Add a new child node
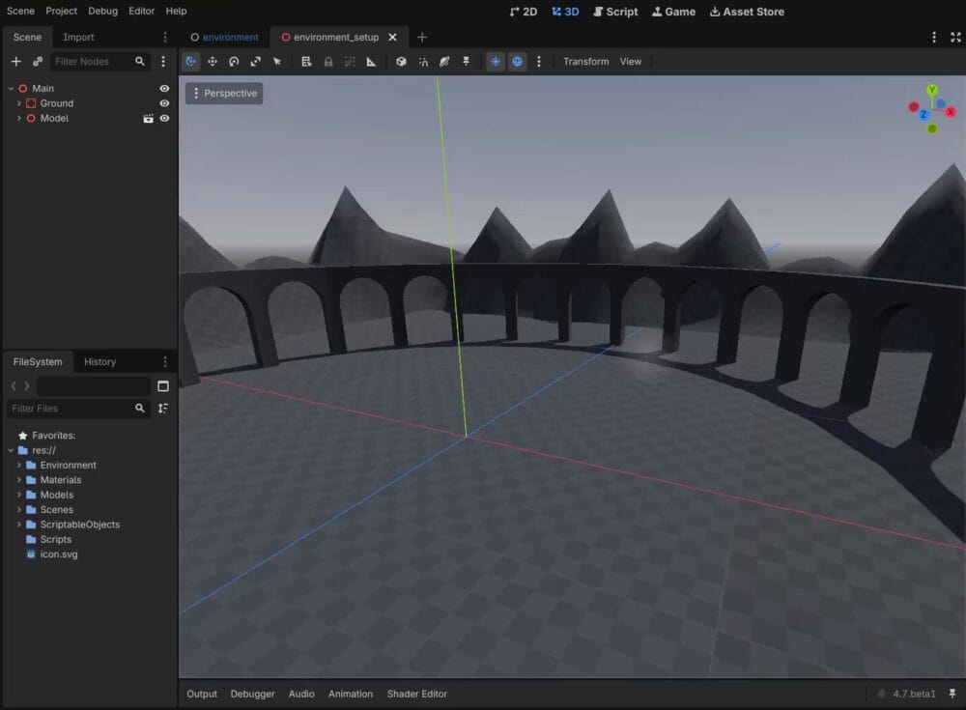Viewport: 966px width, 710px height. tap(16, 62)
